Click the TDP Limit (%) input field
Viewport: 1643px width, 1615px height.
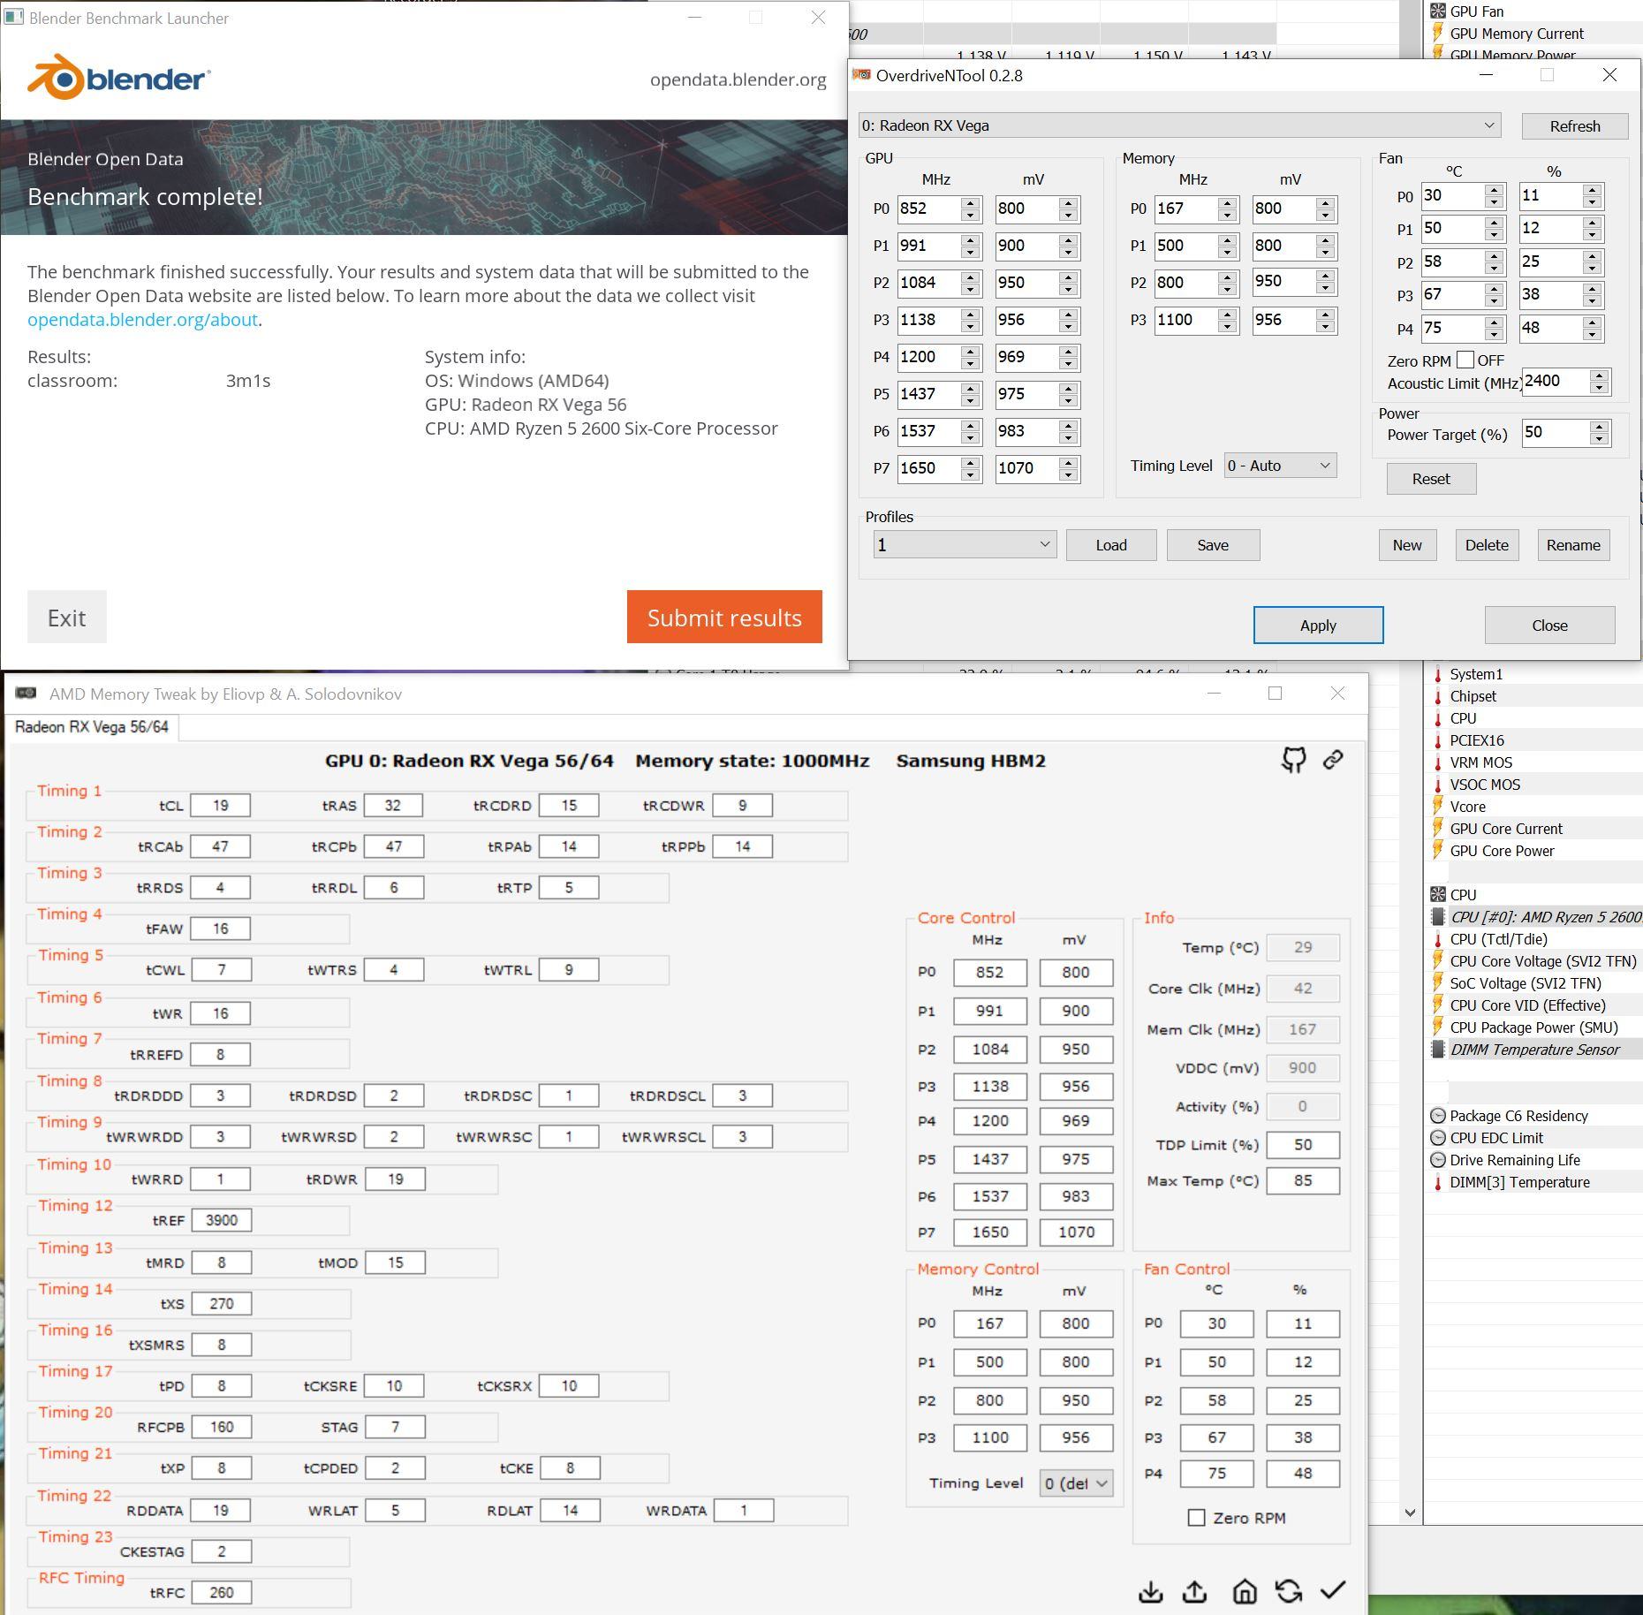point(1303,1145)
